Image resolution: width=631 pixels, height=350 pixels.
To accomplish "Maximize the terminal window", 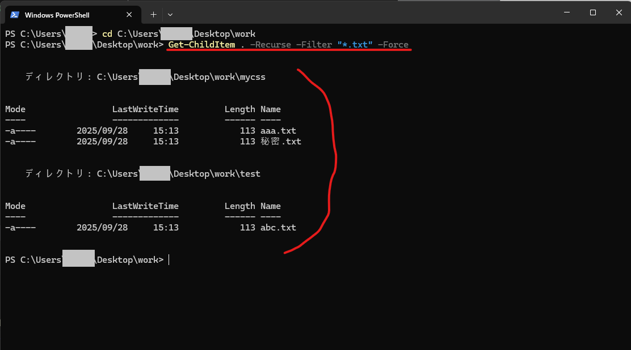I will [x=593, y=12].
